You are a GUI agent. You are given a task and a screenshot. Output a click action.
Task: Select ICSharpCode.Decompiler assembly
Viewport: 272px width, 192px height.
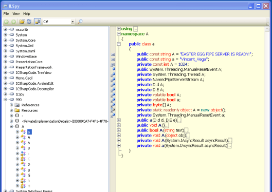34,89
